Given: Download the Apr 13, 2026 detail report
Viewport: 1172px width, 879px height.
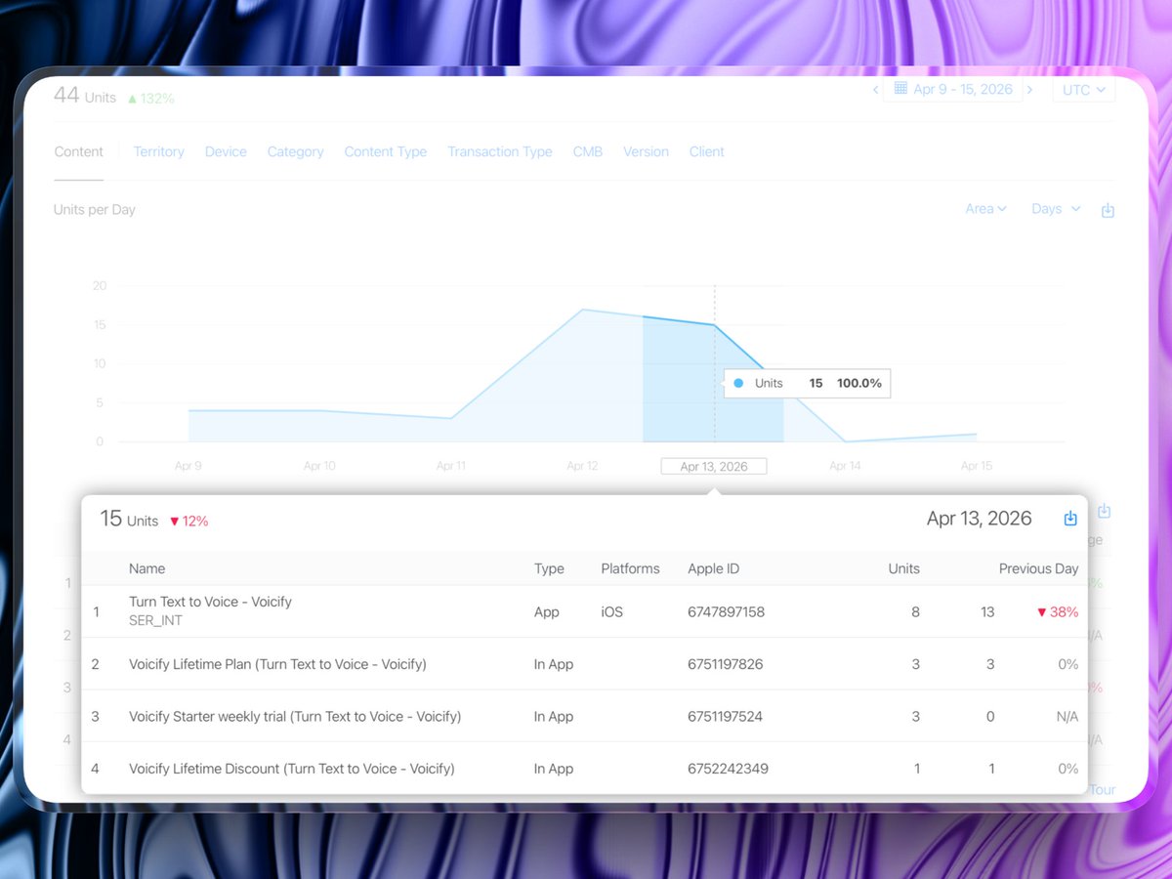Looking at the screenshot, I should tap(1070, 519).
